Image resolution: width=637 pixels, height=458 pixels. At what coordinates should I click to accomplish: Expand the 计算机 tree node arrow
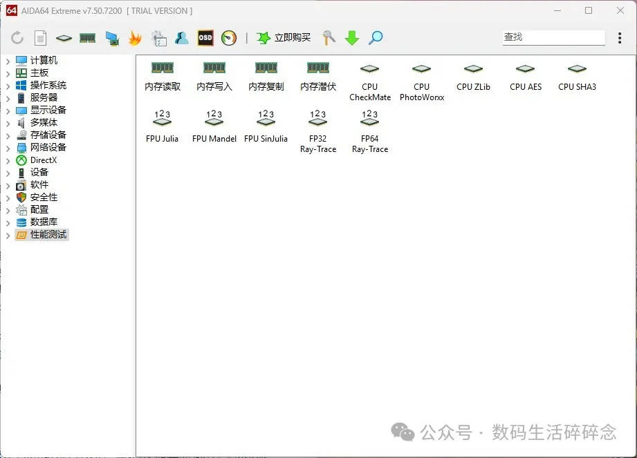tap(8, 61)
